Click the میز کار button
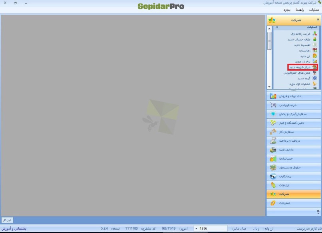Viewport: 322px width, 233px height. pyautogui.click(x=8, y=220)
